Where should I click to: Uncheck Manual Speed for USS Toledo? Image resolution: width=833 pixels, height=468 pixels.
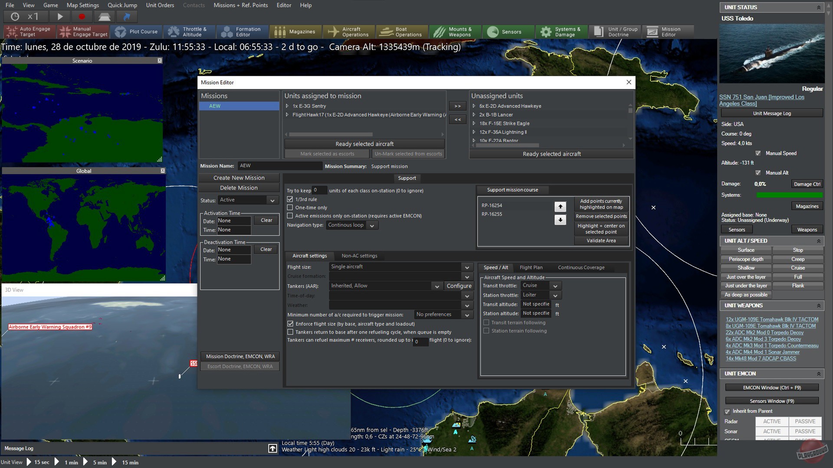[x=758, y=153]
